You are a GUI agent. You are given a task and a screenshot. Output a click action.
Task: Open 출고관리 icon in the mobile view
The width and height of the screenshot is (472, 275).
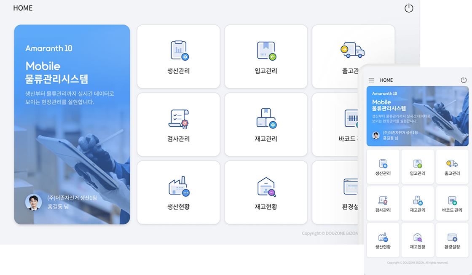click(x=452, y=163)
